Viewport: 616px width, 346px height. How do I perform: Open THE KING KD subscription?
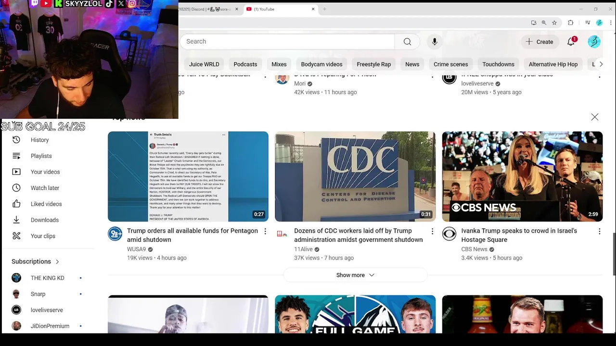tap(48, 278)
